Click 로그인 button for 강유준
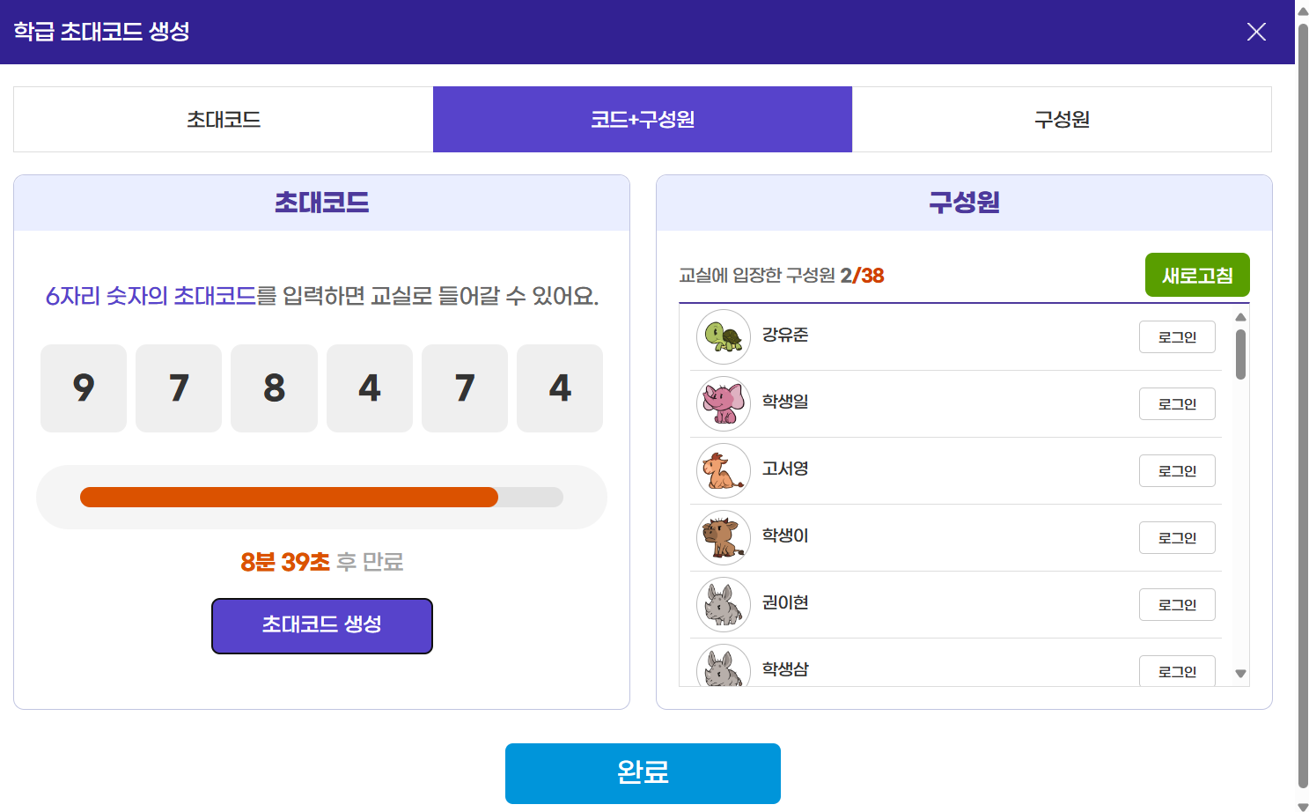 (x=1177, y=337)
